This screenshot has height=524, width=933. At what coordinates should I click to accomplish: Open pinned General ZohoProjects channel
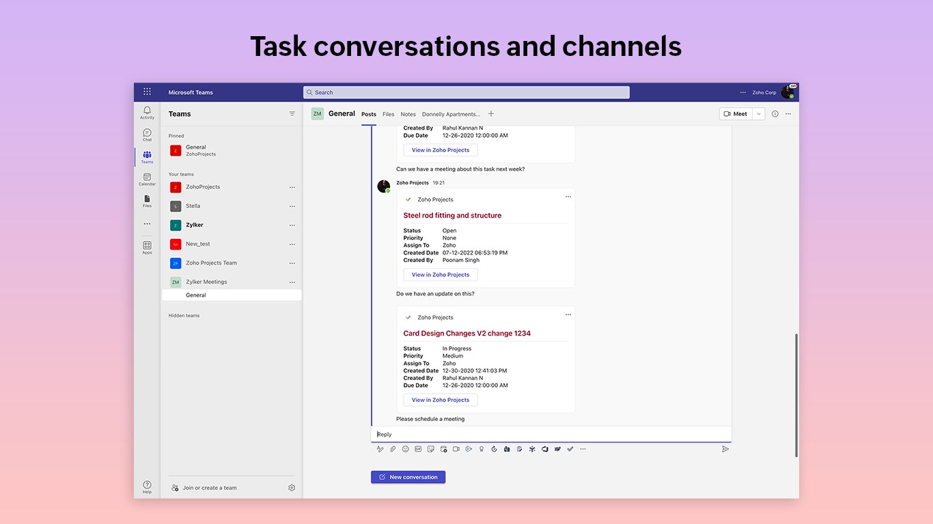(x=232, y=150)
